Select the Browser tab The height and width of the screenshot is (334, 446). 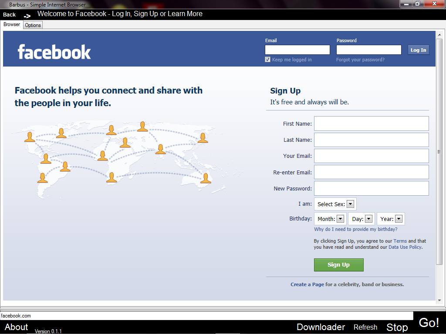[12, 25]
